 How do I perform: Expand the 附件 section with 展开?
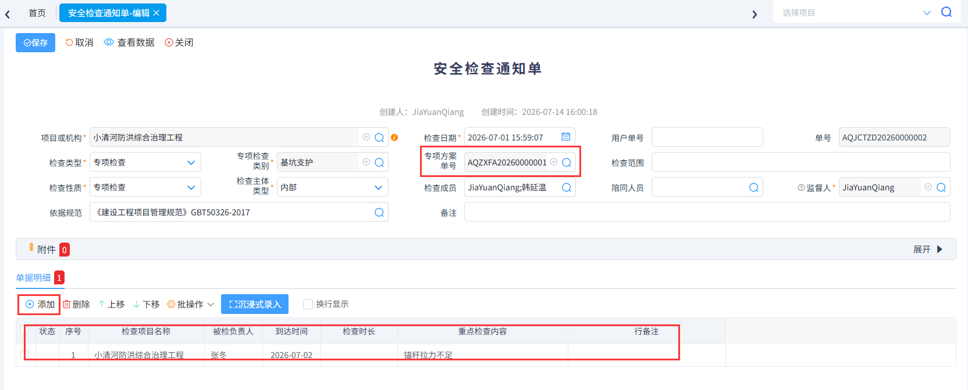(x=928, y=250)
